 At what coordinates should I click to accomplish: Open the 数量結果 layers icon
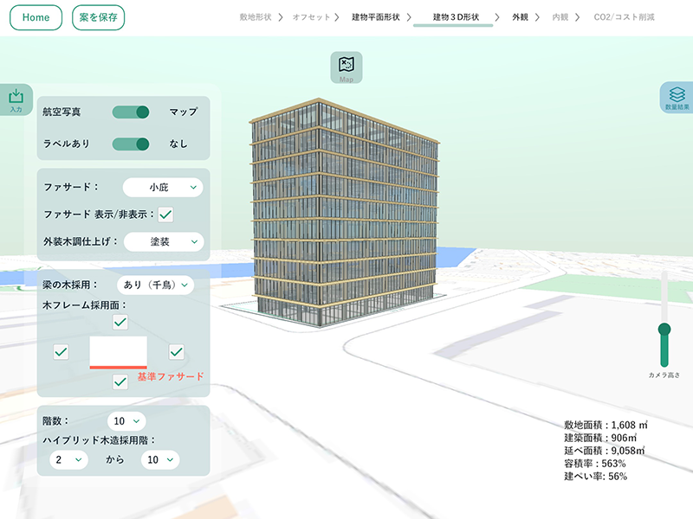pos(677,97)
